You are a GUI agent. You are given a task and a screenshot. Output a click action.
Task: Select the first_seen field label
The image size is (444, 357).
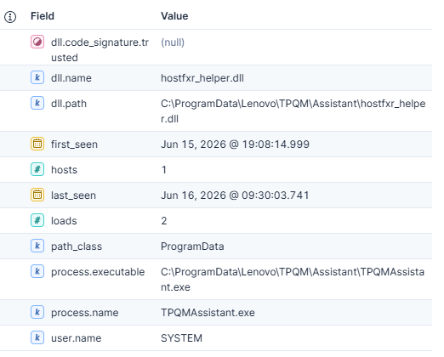[74, 144]
